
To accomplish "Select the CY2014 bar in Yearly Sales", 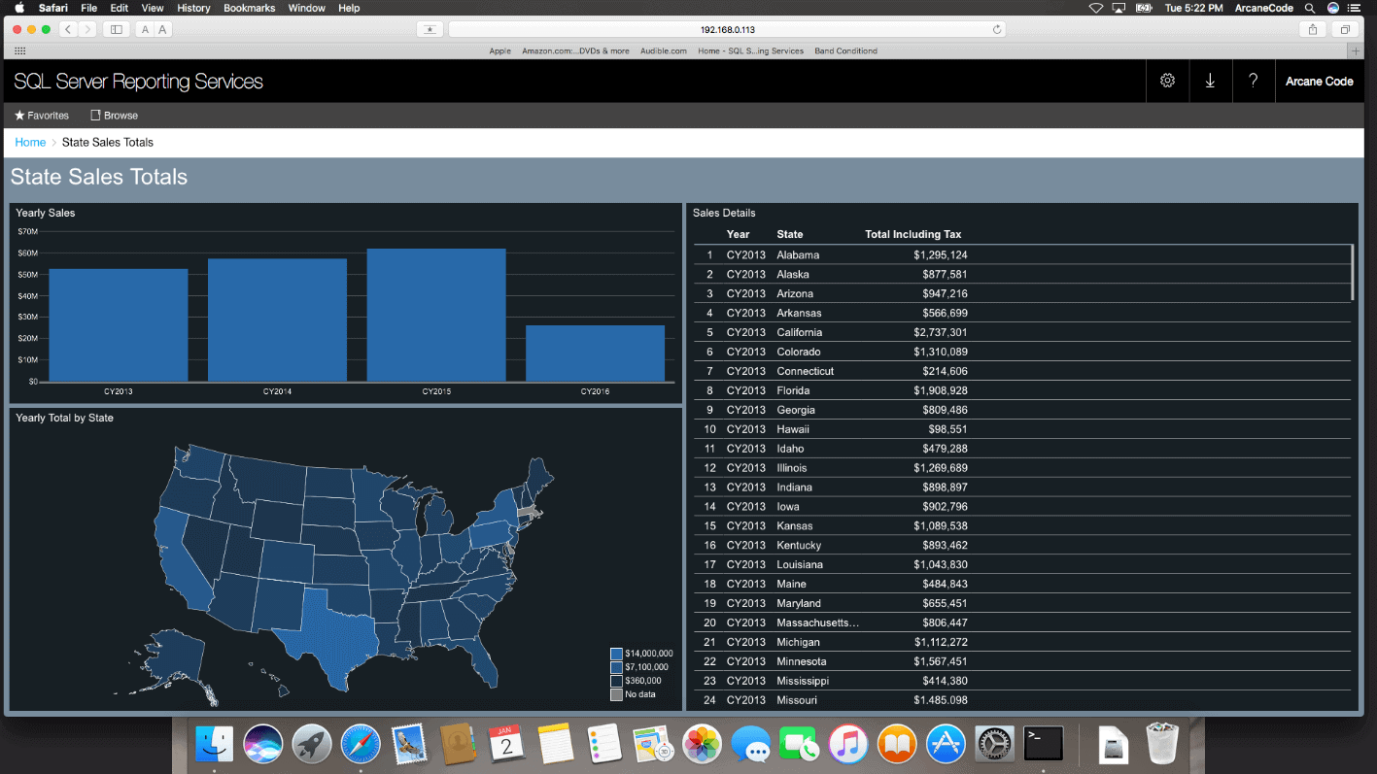I will click(x=277, y=320).
